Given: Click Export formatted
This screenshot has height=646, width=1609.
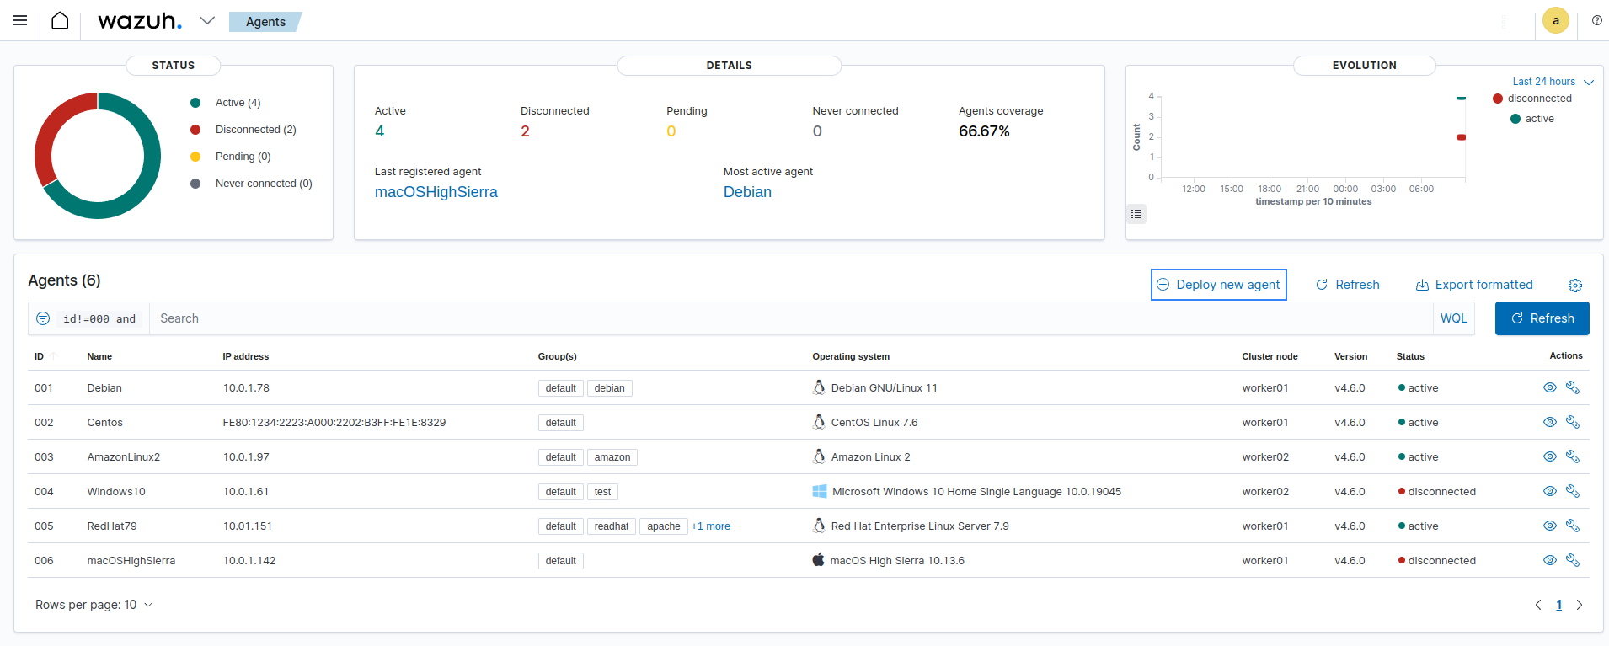Looking at the screenshot, I should click(1474, 285).
